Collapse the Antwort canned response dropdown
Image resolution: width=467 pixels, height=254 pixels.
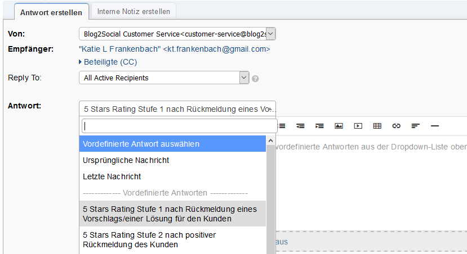pyautogui.click(x=177, y=109)
